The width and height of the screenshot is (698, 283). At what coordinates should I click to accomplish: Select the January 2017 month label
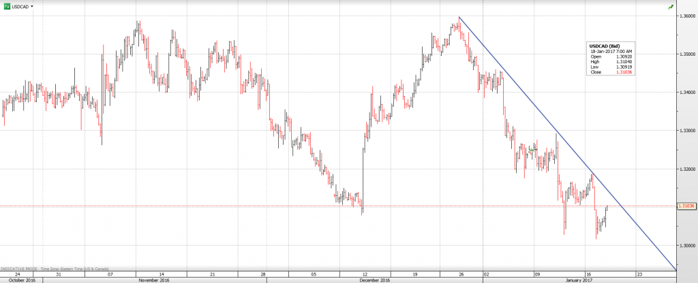click(x=579, y=280)
